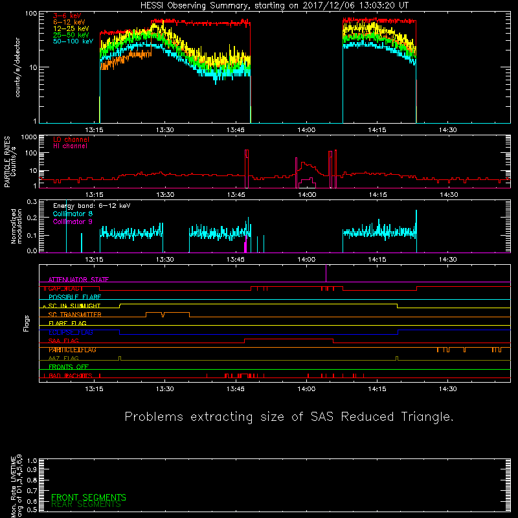Click 14:30 tick label under count-rate plot

(448, 130)
